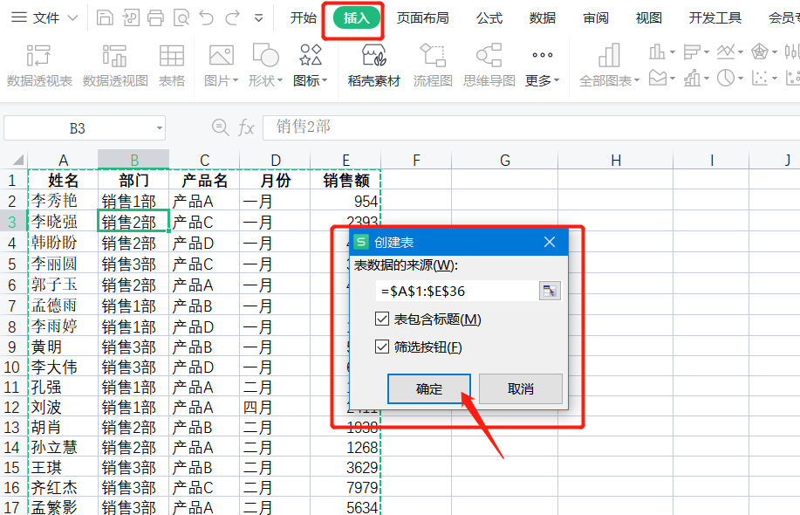Open 稻壳素材 resources

(374, 65)
